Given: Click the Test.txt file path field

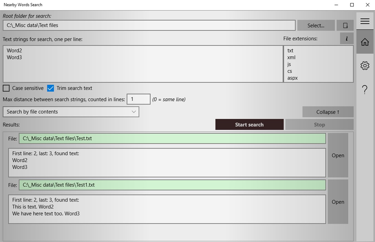Looking at the screenshot, I should [x=172, y=139].
